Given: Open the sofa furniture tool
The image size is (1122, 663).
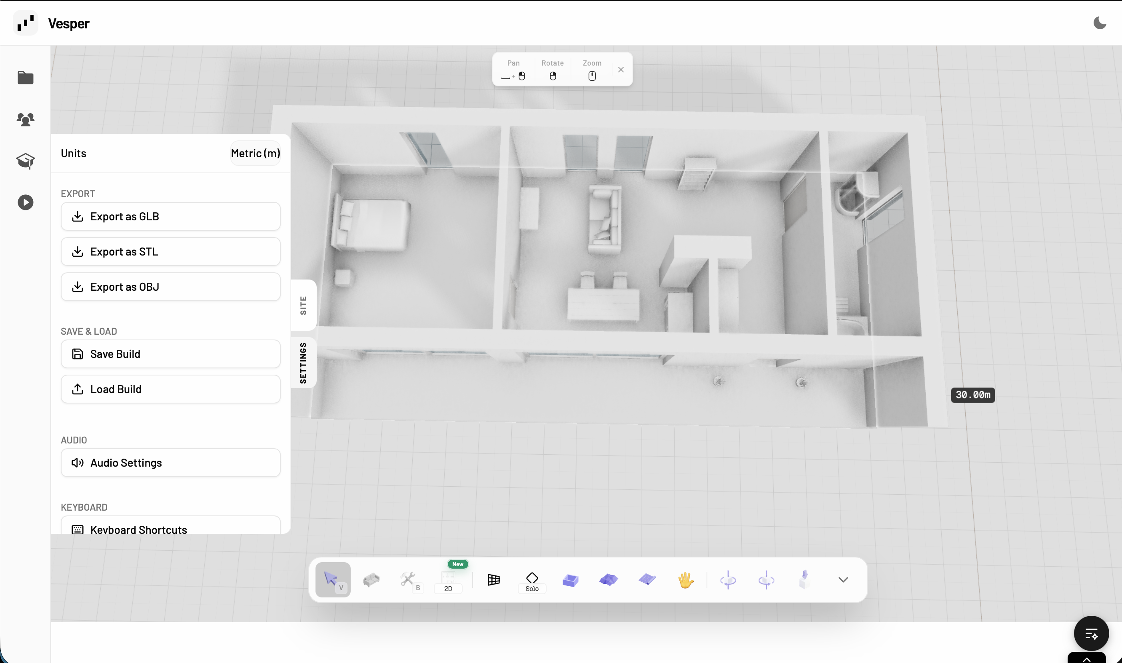Looking at the screenshot, I should point(371,579).
